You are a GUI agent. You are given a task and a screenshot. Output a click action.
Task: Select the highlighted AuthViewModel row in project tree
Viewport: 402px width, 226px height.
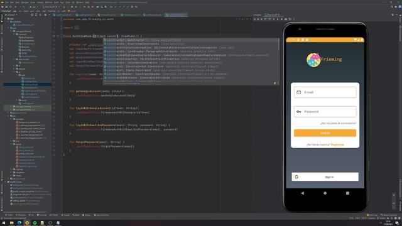click(x=28, y=85)
